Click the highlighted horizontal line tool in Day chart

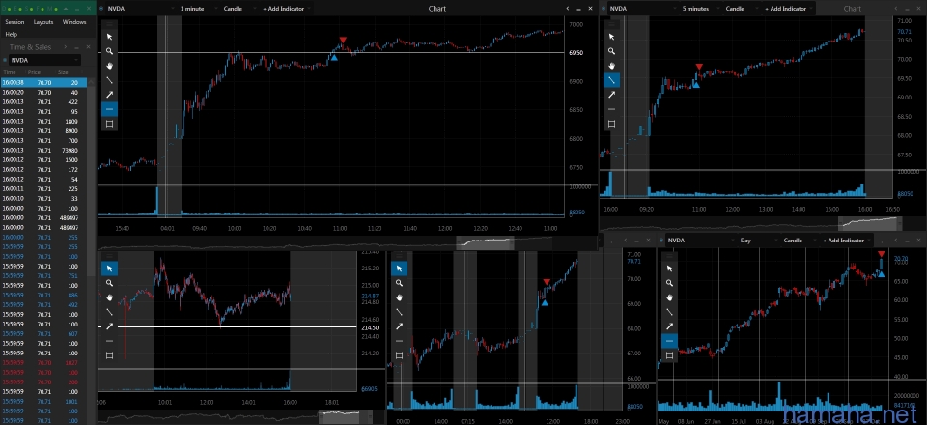click(669, 341)
